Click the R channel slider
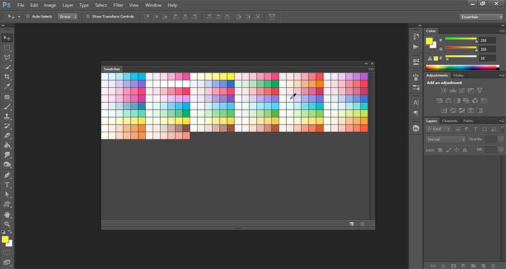This screenshot has width=506, height=269. point(461,40)
